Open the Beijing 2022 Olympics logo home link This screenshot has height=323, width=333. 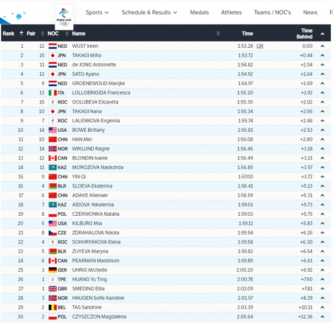(64, 17)
